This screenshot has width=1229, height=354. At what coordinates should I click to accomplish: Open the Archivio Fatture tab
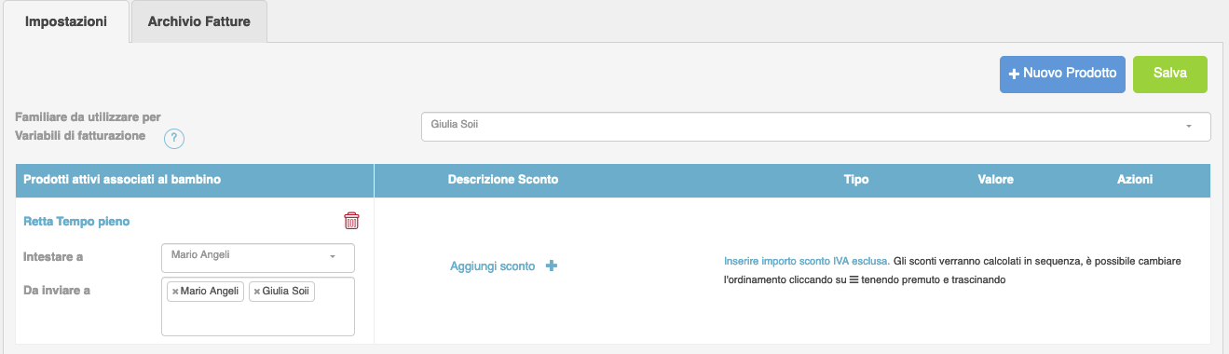coord(199,21)
